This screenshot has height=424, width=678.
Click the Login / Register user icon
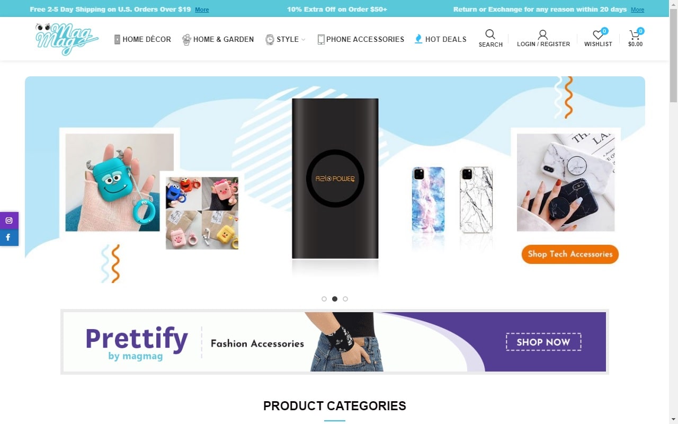(543, 34)
